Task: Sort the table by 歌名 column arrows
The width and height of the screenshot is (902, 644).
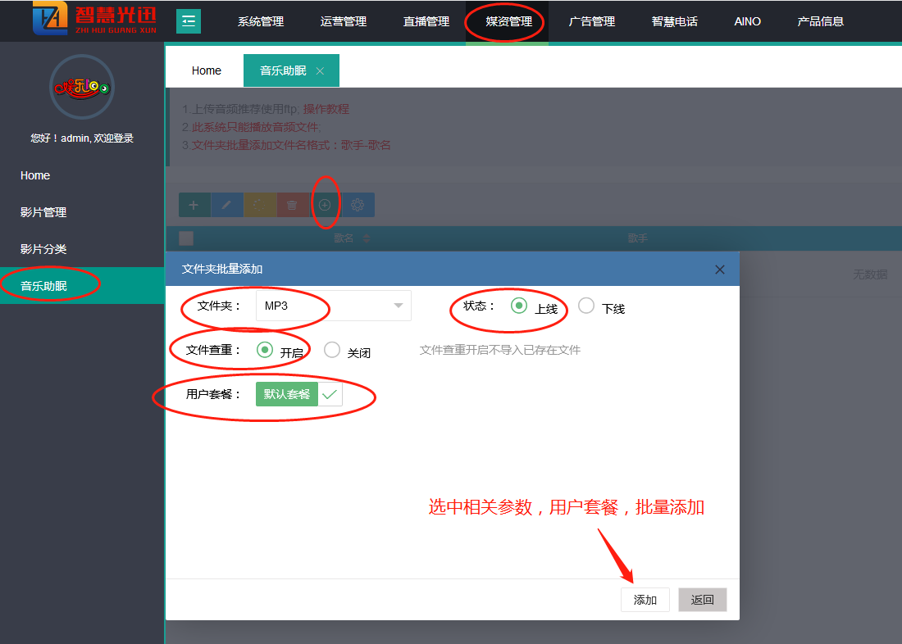Action: tap(367, 238)
